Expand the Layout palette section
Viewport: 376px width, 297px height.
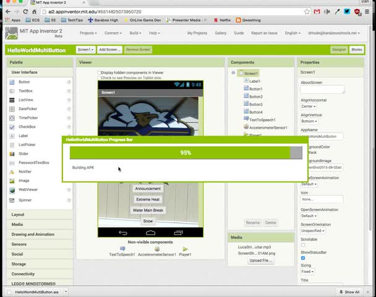[40, 215]
